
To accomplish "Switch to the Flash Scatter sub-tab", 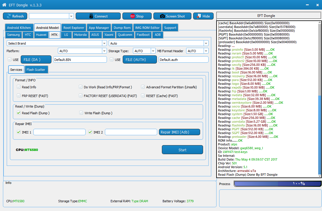I will [36, 70].
